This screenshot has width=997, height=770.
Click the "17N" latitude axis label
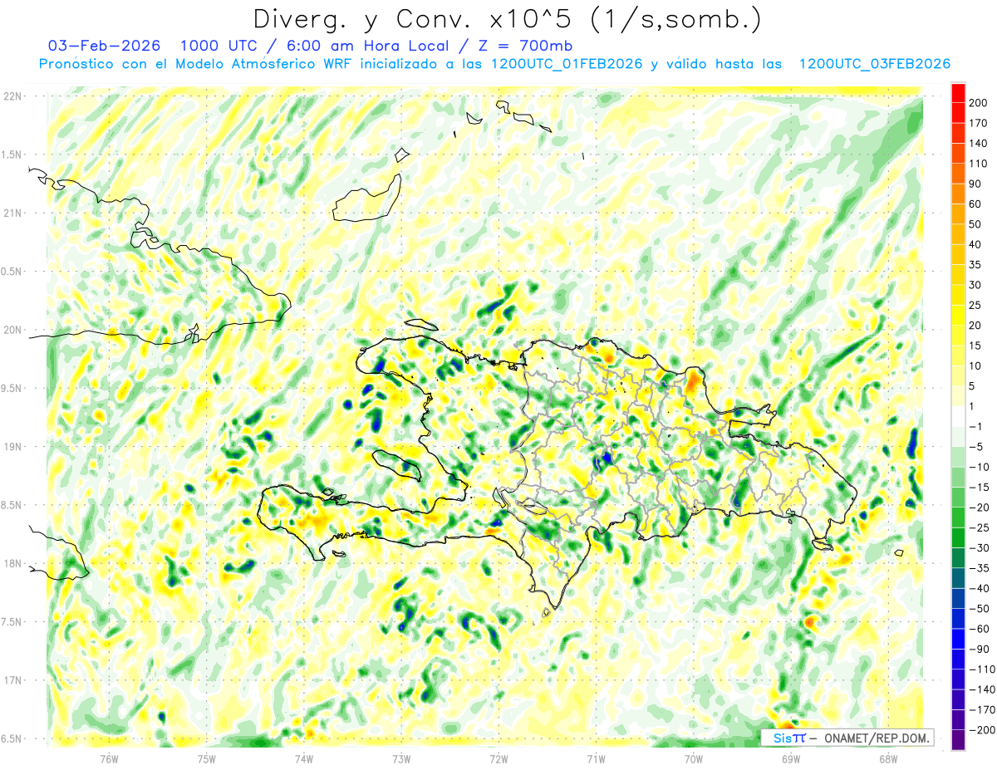pos(12,680)
